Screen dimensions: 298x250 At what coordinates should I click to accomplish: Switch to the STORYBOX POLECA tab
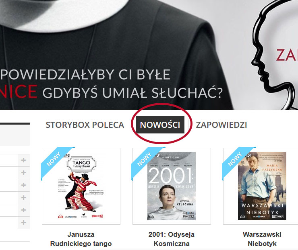point(85,125)
